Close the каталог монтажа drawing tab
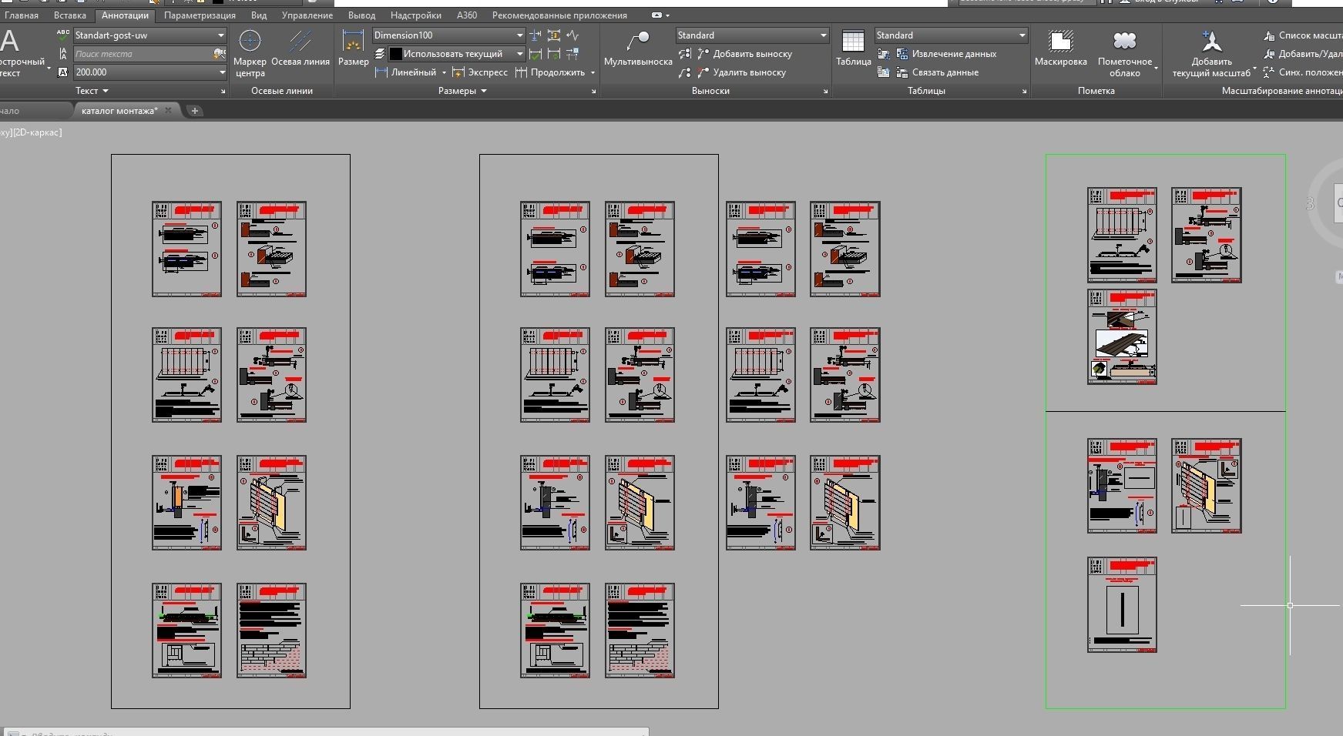Viewport: 1343px width, 736px height. [168, 111]
